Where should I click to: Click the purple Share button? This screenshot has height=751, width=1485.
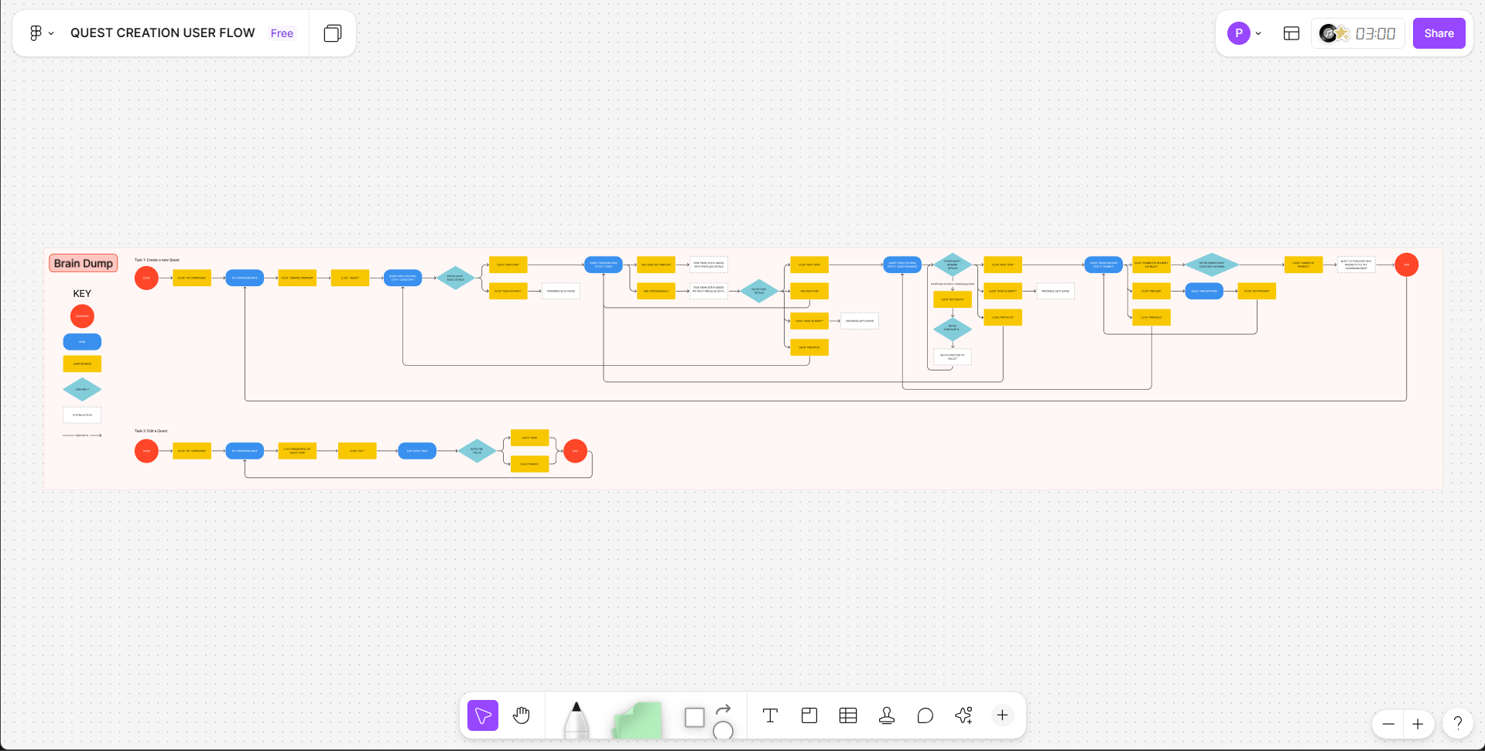pos(1439,33)
